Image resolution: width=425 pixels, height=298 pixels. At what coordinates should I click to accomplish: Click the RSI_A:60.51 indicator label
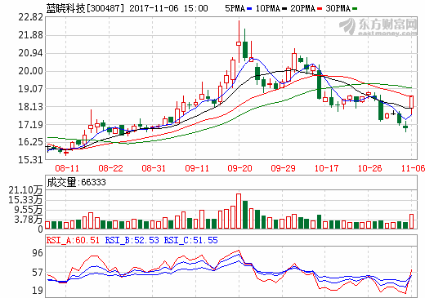click(73, 240)
